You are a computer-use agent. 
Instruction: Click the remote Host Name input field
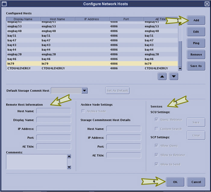click(x=54, y=111)
